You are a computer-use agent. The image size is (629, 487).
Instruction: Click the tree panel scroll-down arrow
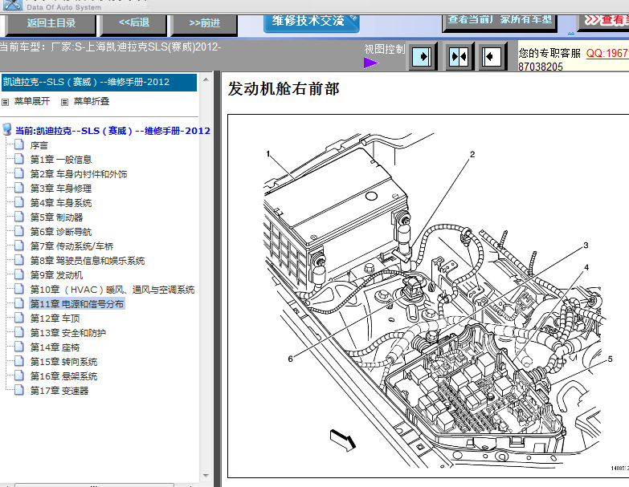(206, 476)
